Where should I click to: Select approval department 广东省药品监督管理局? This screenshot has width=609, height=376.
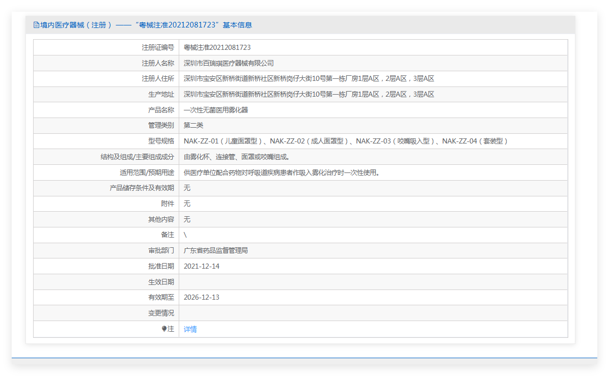216,250
